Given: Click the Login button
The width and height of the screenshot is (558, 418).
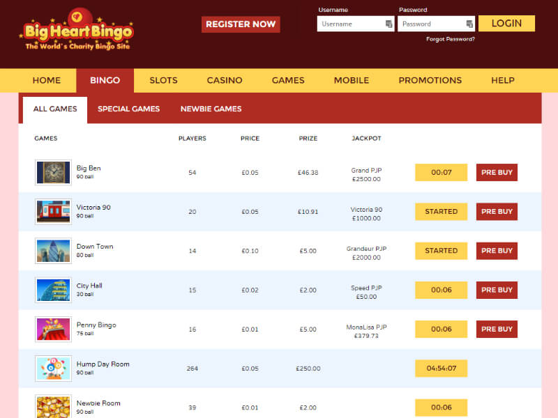Looking at the screenshot, I should tap(506, 24).
